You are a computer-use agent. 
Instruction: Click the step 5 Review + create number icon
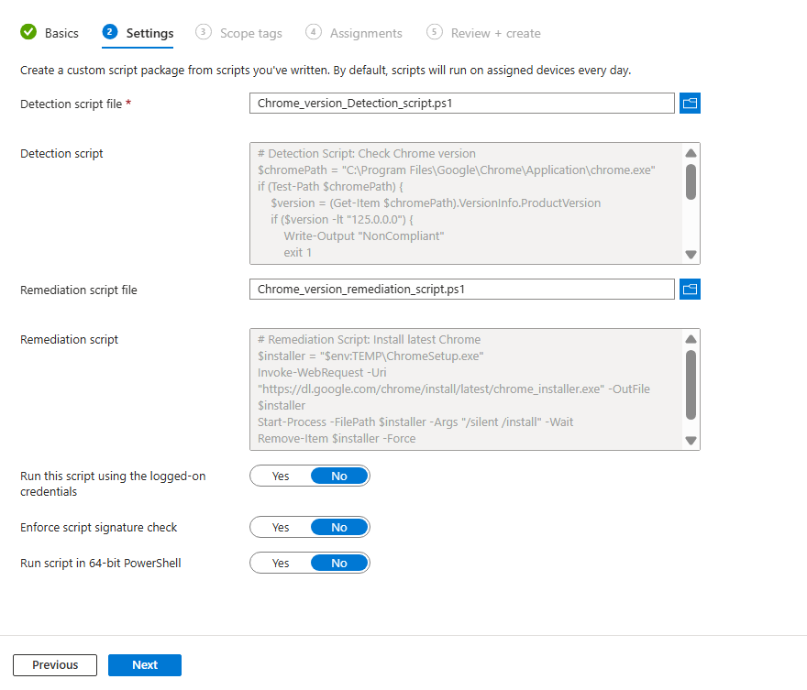[x=435, y=32]
